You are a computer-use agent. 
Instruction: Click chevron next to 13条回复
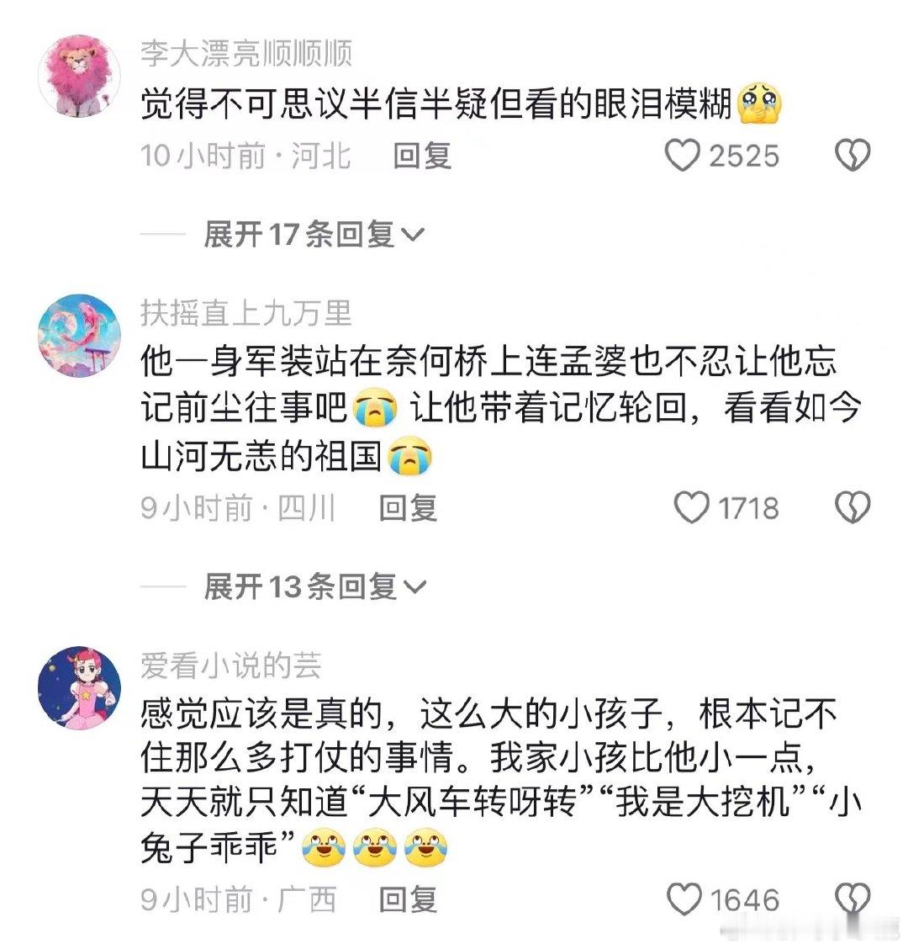click(x=415, y=587)
